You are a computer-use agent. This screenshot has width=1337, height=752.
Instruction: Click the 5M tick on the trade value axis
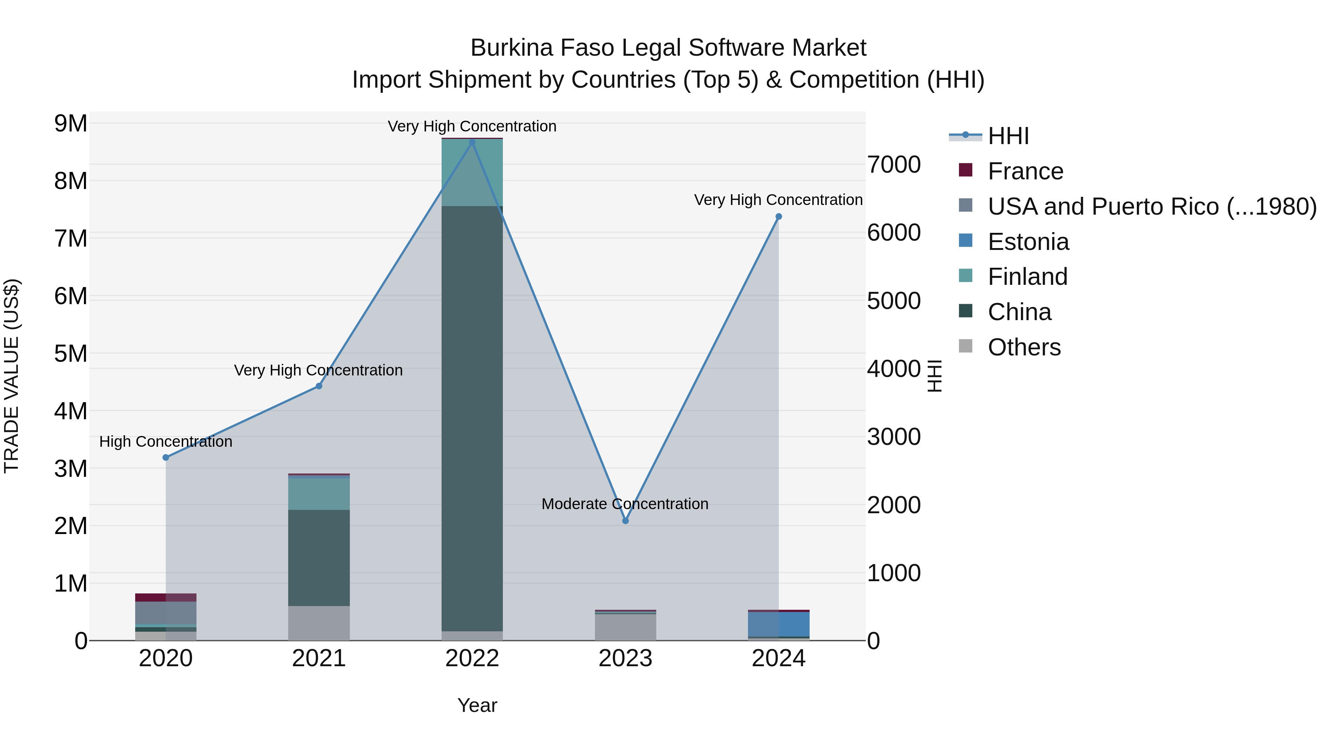click(71, 354)
